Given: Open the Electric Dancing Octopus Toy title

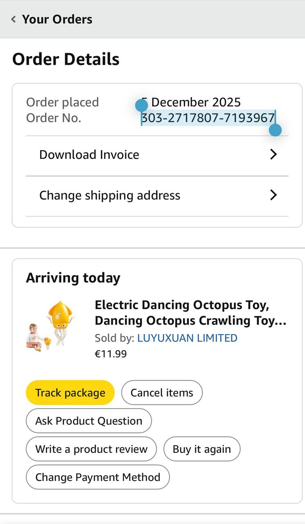Looking at the screenshot, I should click(x=190, y=313).
